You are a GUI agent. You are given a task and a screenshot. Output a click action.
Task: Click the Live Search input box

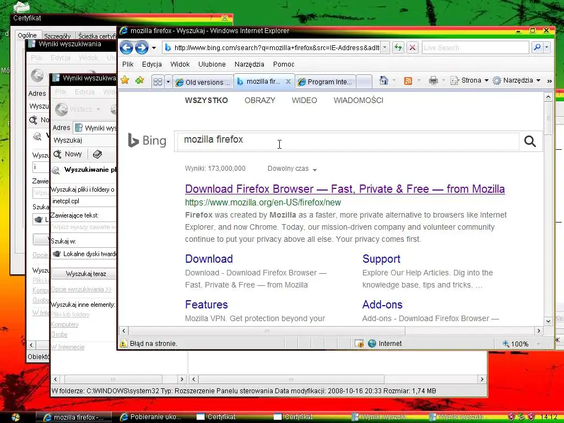[475, 47]
